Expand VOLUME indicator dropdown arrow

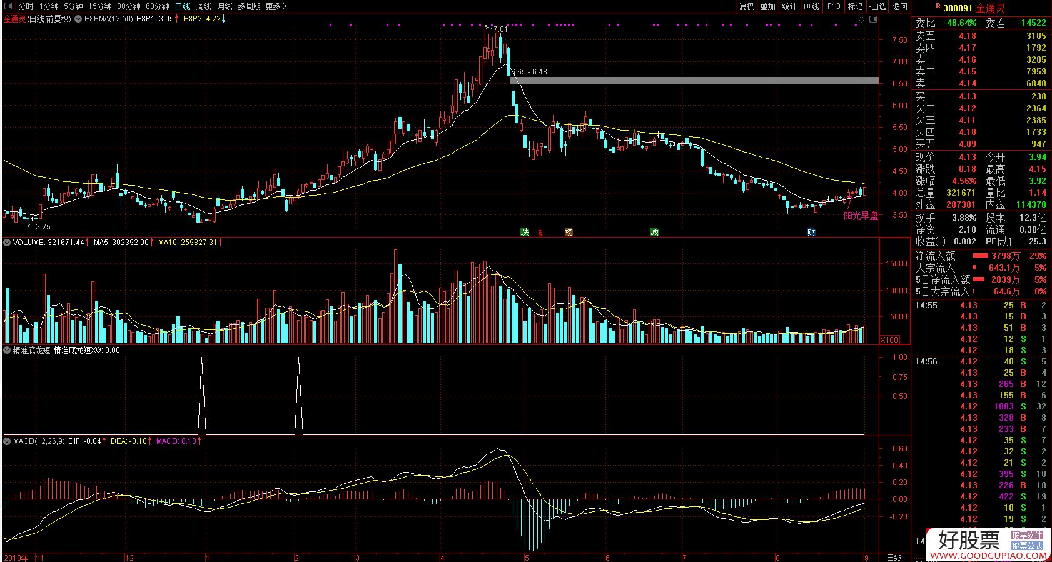coord(7,242)
